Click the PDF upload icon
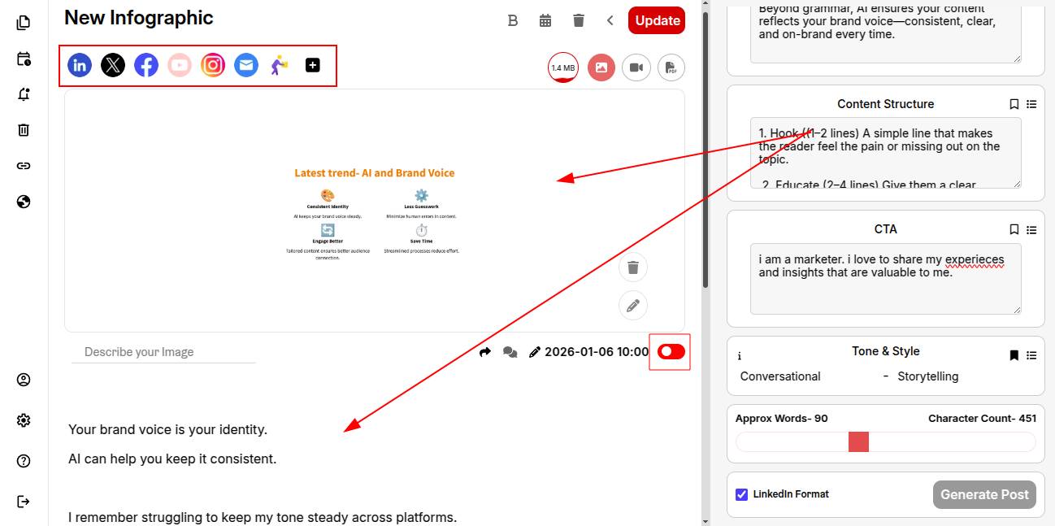This screenshot has height=526, width=1055. tap(671, 67)
